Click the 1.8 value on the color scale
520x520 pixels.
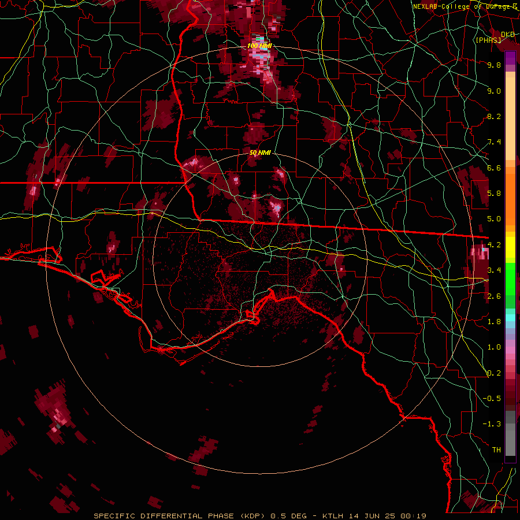pos(494,321)
